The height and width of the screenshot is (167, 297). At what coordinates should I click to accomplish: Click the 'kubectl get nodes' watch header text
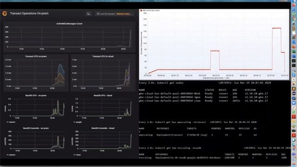click(161, 83)
